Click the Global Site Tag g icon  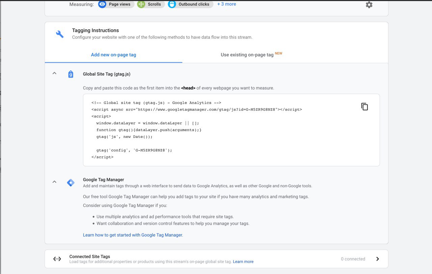71,74
